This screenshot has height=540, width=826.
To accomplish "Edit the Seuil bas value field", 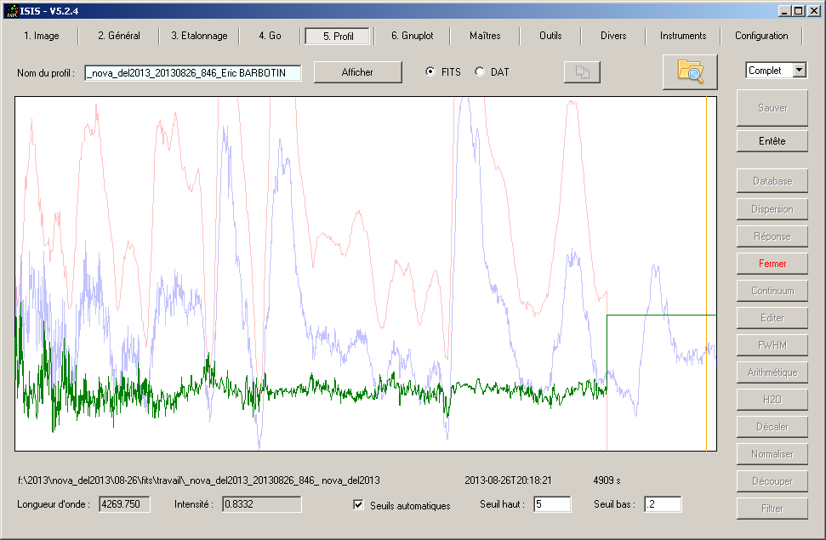I will (x=662, y=504).
